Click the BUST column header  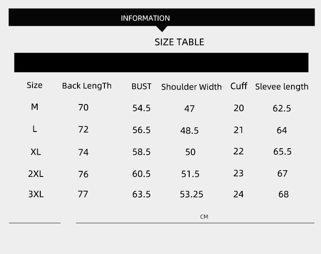(141, 86)
